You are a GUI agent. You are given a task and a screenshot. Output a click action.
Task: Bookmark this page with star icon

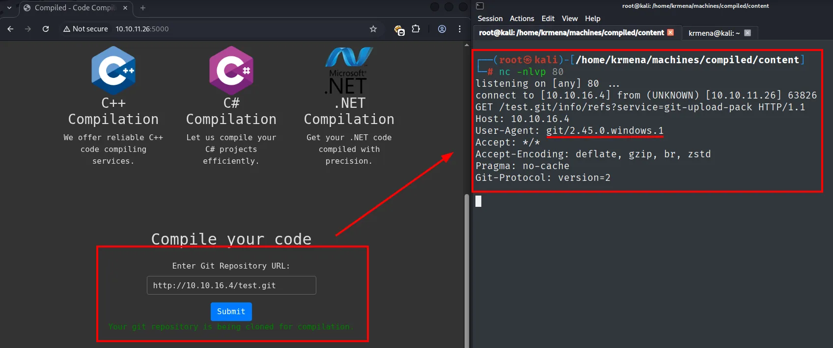[373, 29]
